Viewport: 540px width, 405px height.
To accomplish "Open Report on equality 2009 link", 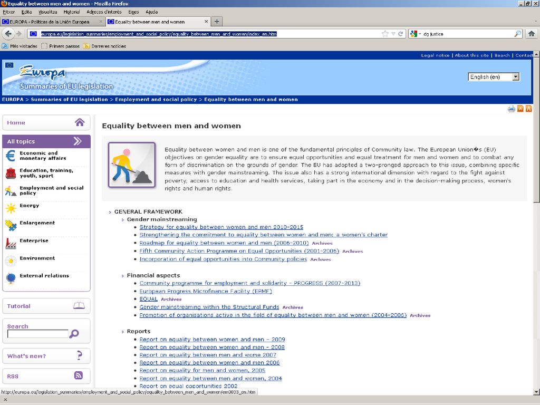I will pyautogui.click(x=212, y=339).
